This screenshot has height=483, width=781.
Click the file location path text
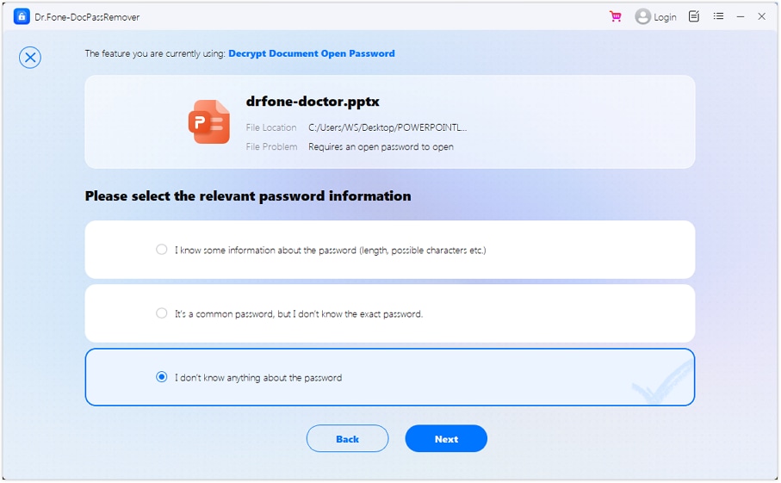click(x=387, y=127)
